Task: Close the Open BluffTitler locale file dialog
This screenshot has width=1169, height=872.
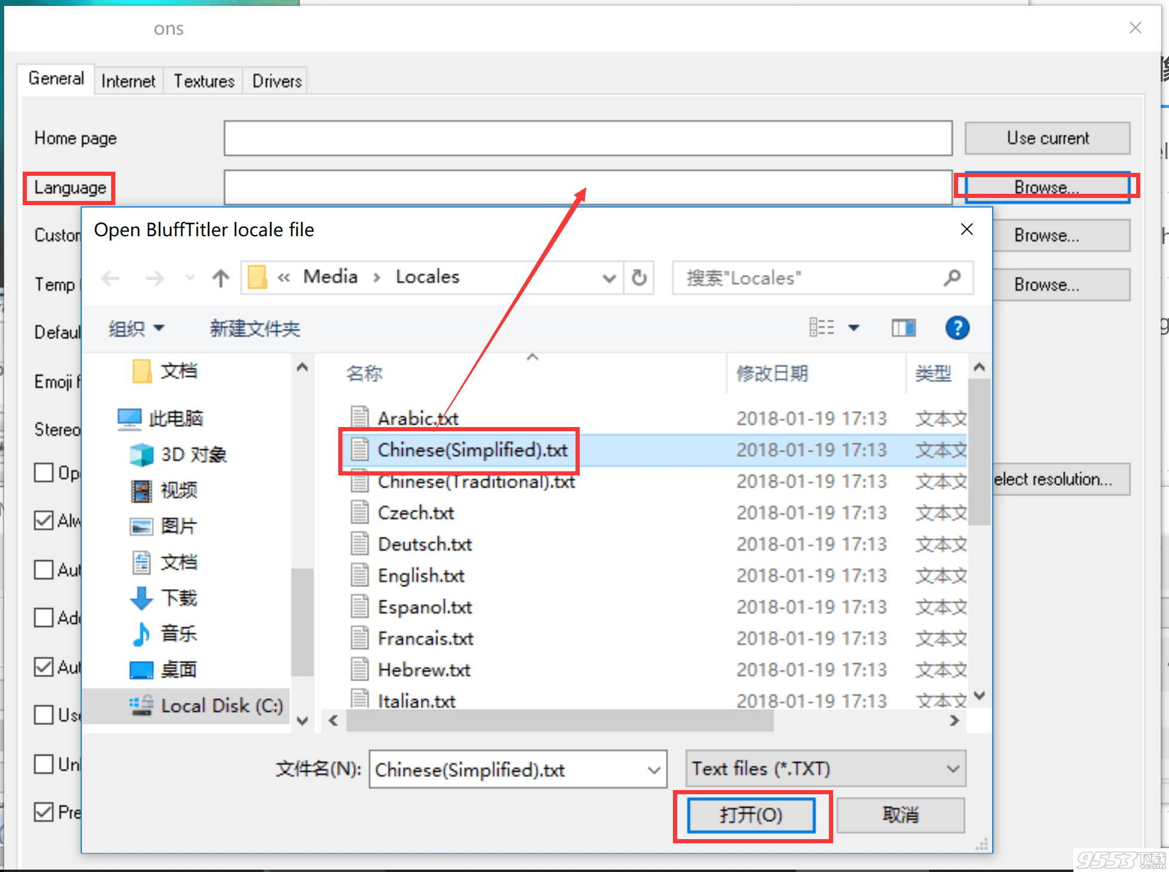Action: click(966, 230)
